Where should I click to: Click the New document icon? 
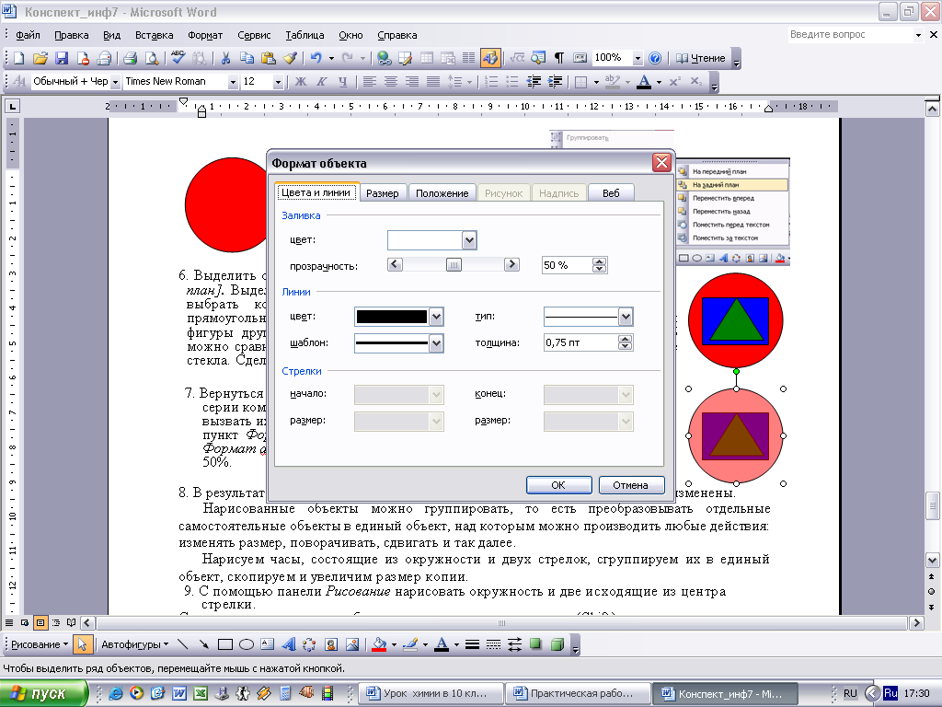tap(18, 58)
